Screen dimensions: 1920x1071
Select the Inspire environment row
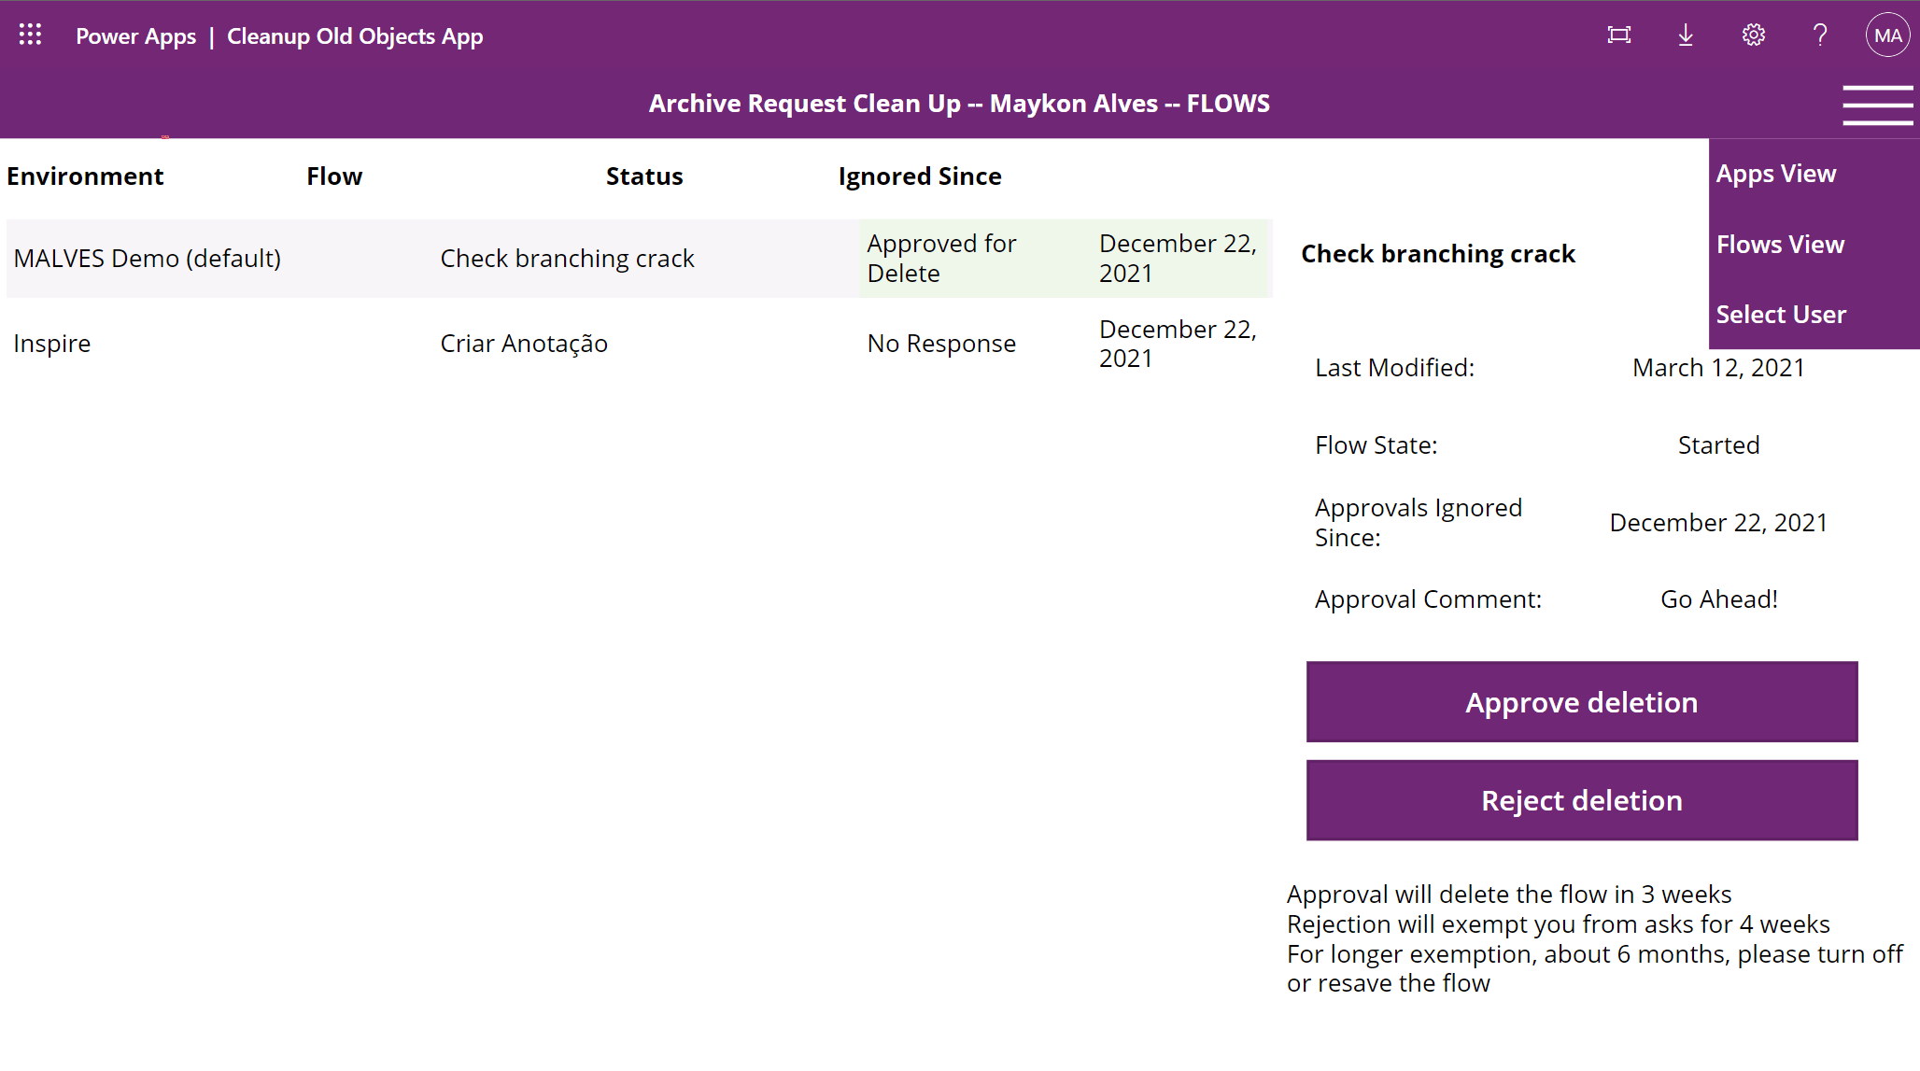coord(52,344)
